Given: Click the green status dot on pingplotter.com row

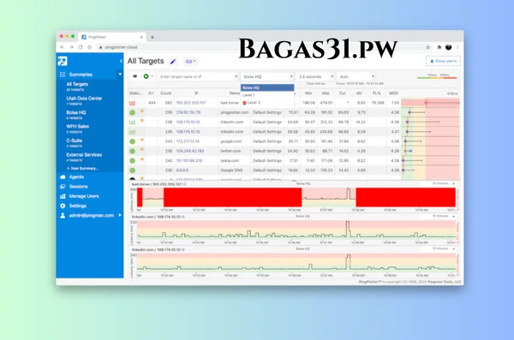Looking at the screenshot, I should click(133, 112).
